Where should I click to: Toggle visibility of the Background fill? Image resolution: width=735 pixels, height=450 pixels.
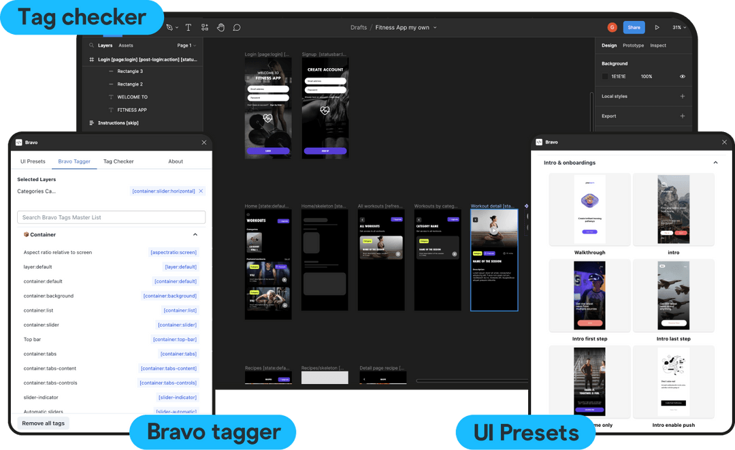[683, 76]
